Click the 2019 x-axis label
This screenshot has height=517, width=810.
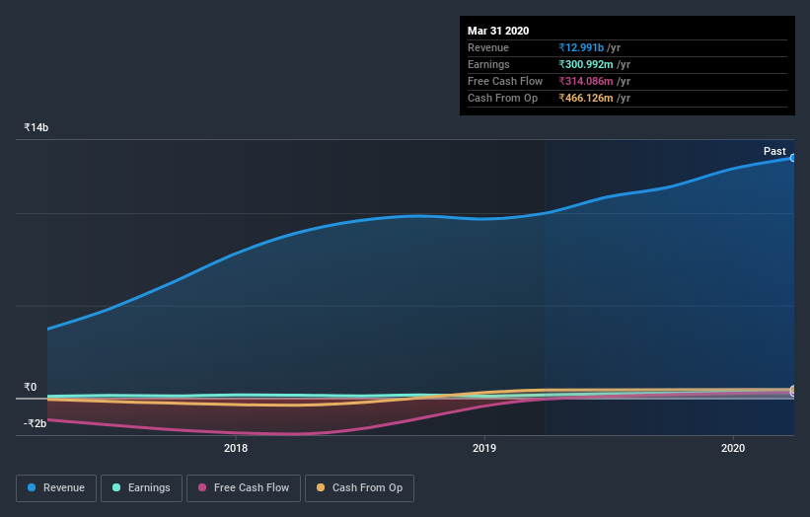click(x=484, y=448)
